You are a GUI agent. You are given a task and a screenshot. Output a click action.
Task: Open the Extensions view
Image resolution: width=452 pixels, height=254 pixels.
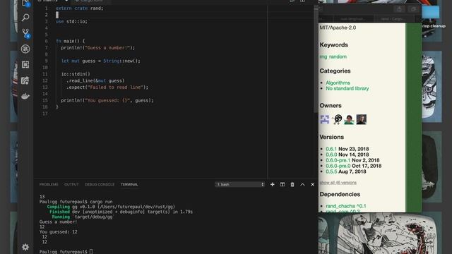[x=25, y=64]
